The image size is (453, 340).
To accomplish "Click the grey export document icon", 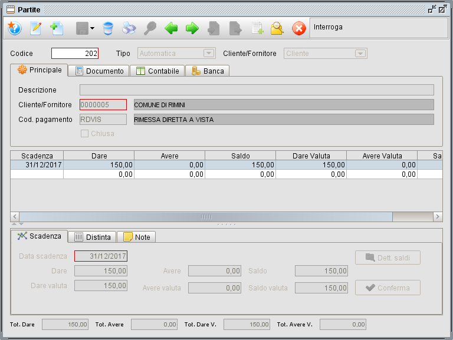I will (x=235, y=28).
